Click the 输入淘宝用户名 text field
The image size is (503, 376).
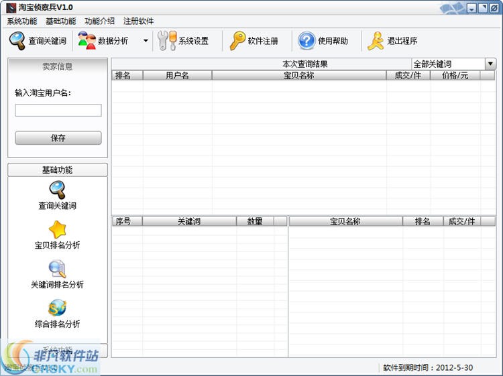click(58, 110)
